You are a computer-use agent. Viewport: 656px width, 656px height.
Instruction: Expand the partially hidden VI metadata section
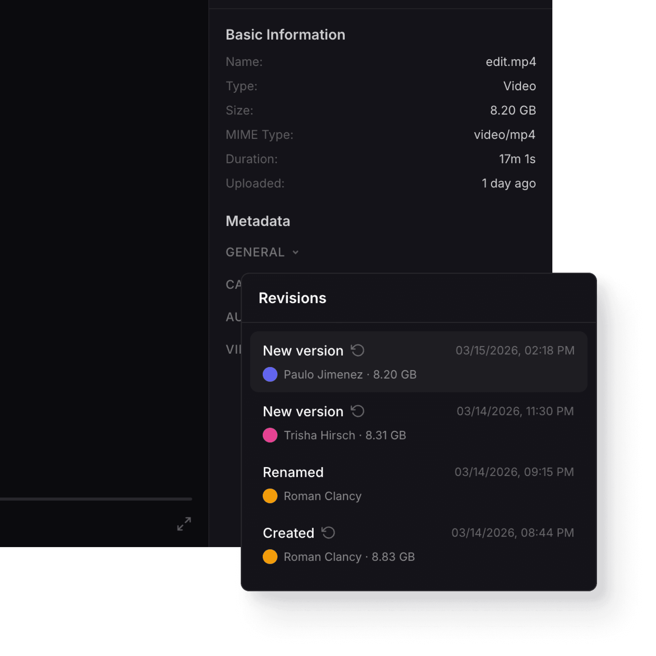coord(233,349)
